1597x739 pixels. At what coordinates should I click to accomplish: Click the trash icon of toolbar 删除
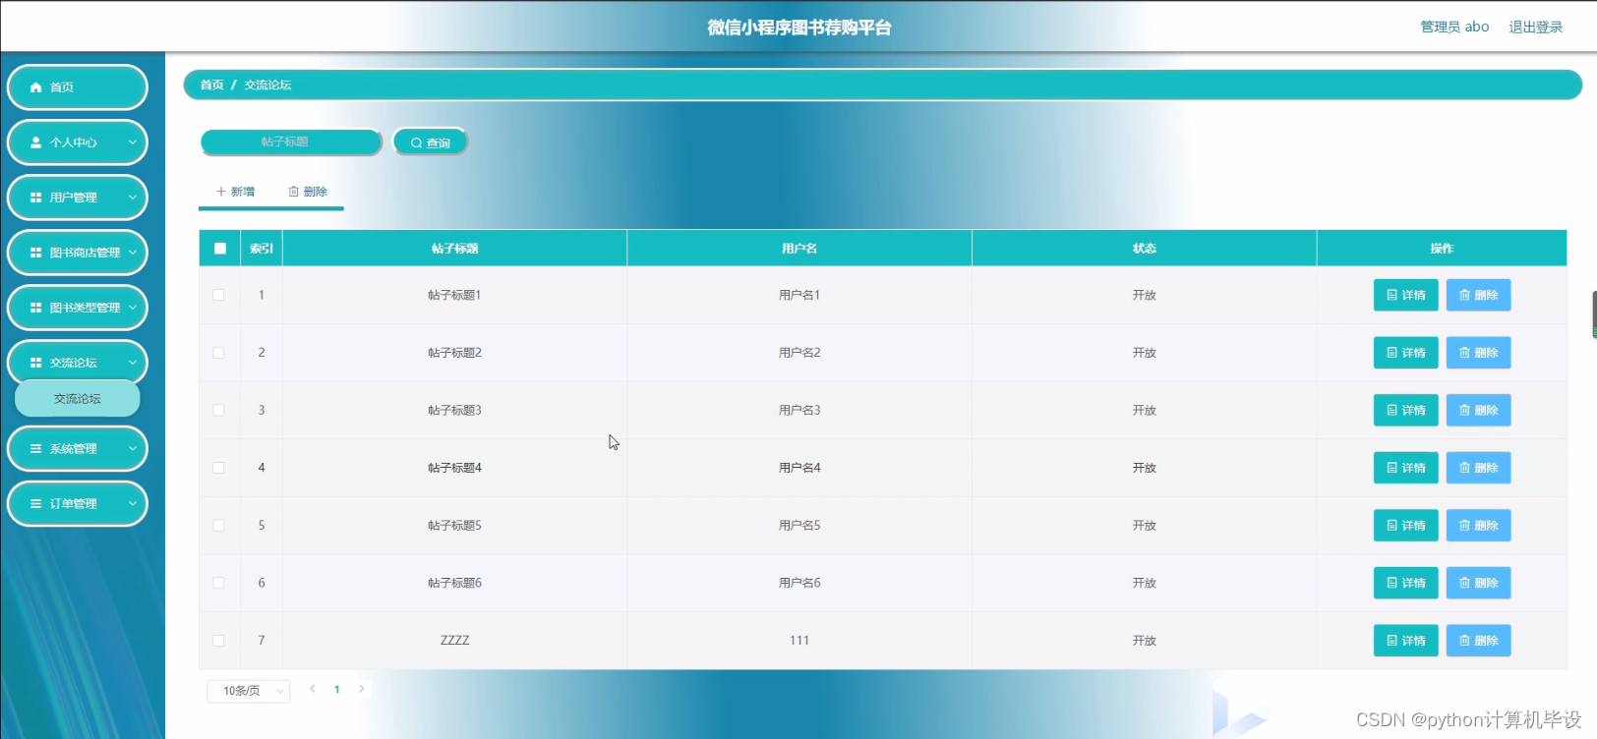293,192
